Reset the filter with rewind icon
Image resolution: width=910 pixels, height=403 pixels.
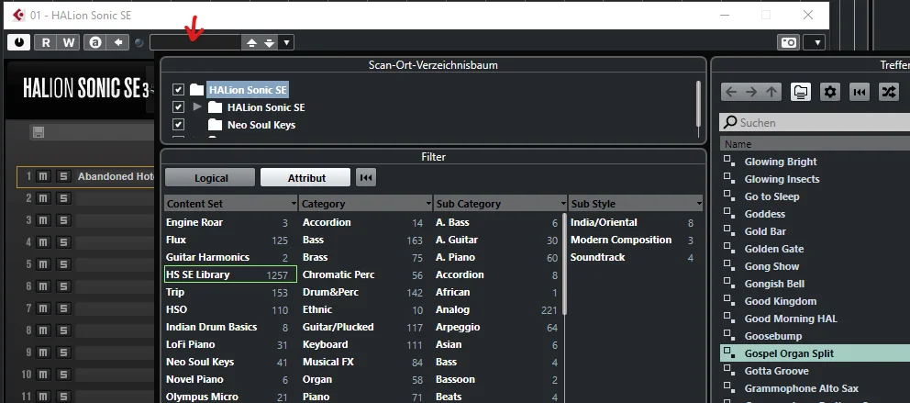coord(366,178)
